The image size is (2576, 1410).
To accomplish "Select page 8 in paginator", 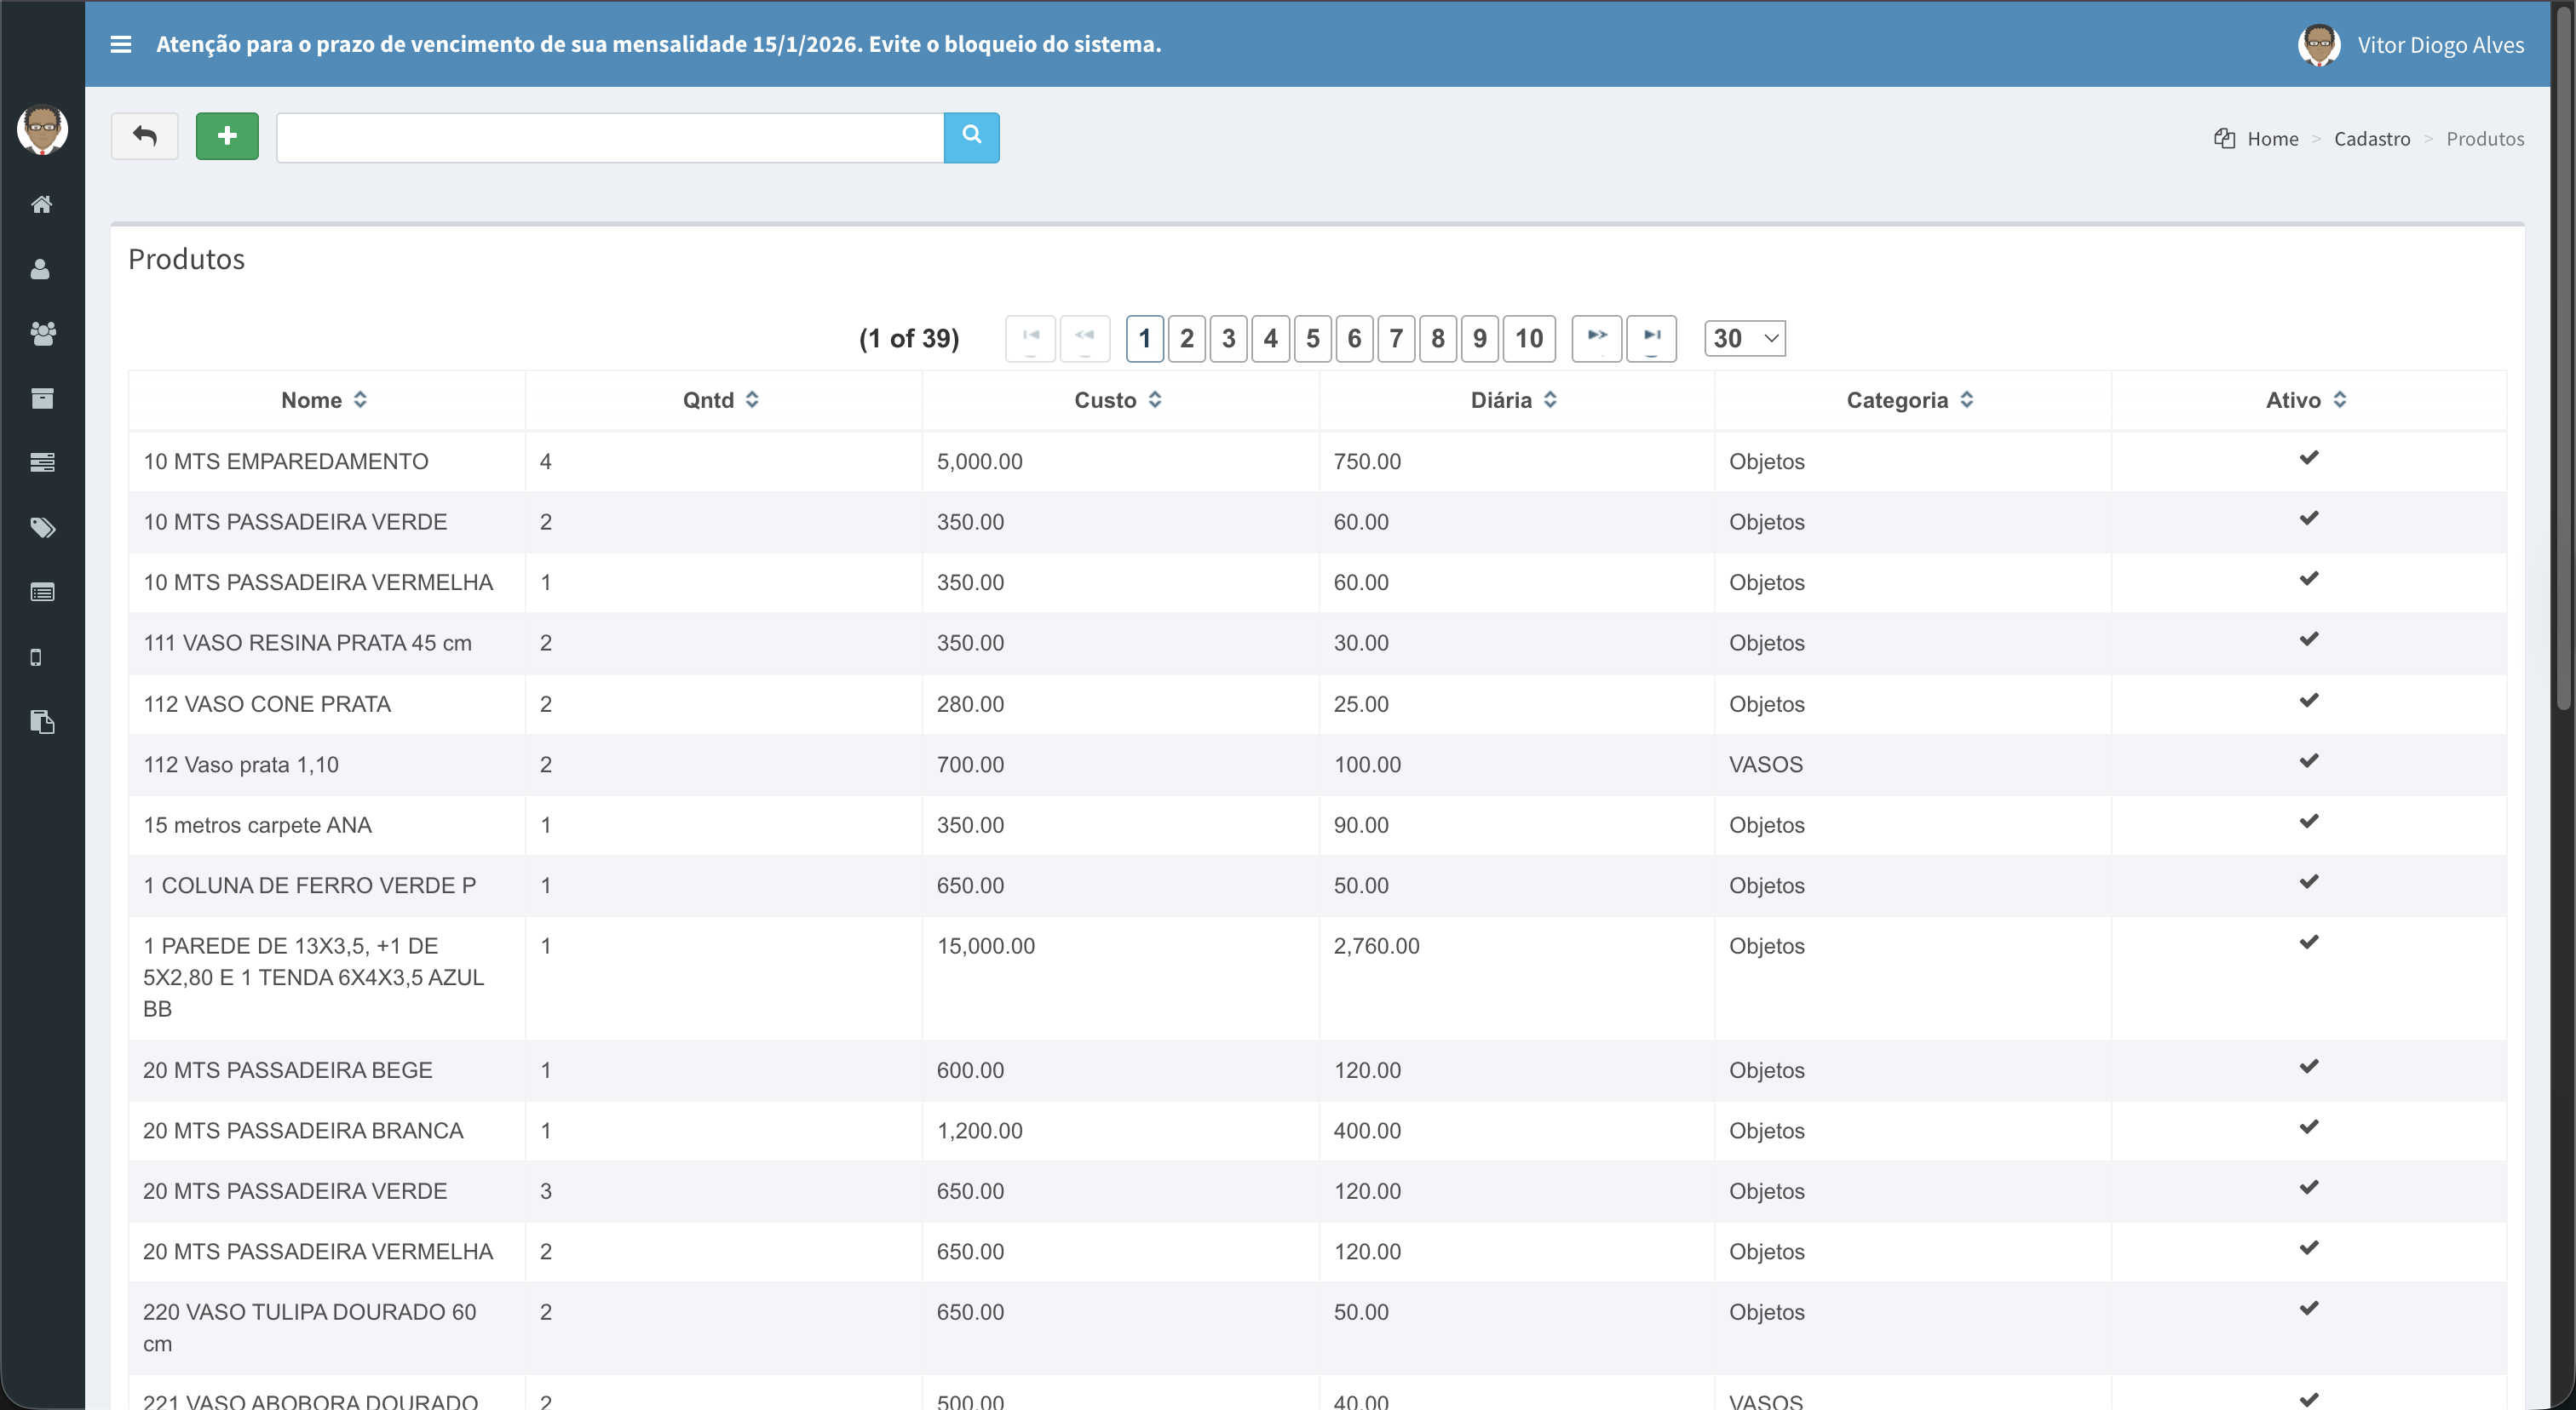I will coord(1438,338).
